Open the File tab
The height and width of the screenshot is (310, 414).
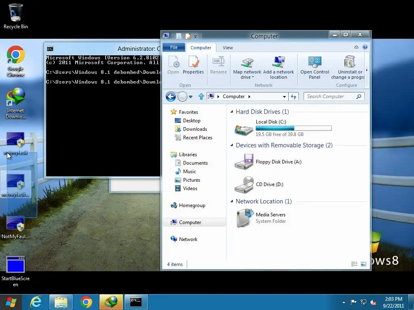coord(174,47)
